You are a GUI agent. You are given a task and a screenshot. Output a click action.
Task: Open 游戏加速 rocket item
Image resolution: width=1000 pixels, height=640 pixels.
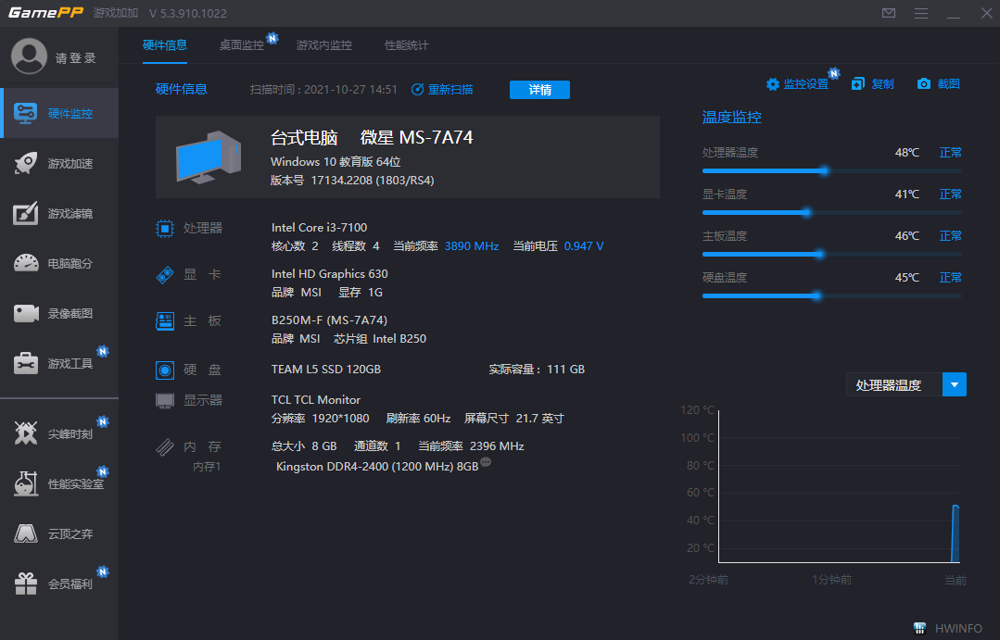(x=59, y=163)
